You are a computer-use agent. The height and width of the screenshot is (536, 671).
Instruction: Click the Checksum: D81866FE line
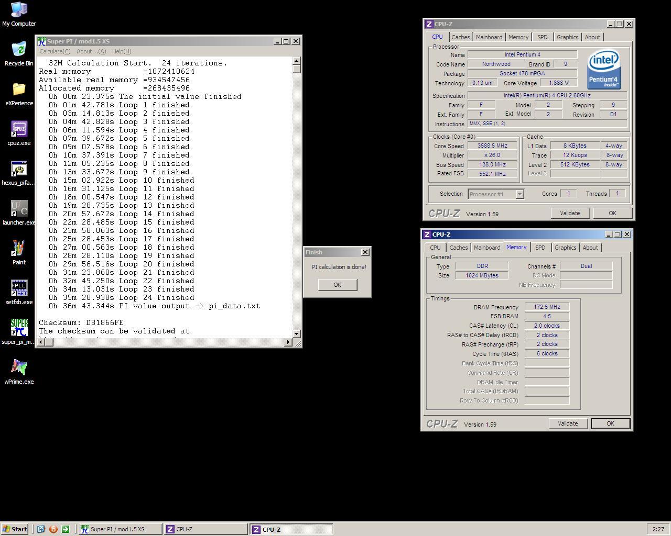81,322
